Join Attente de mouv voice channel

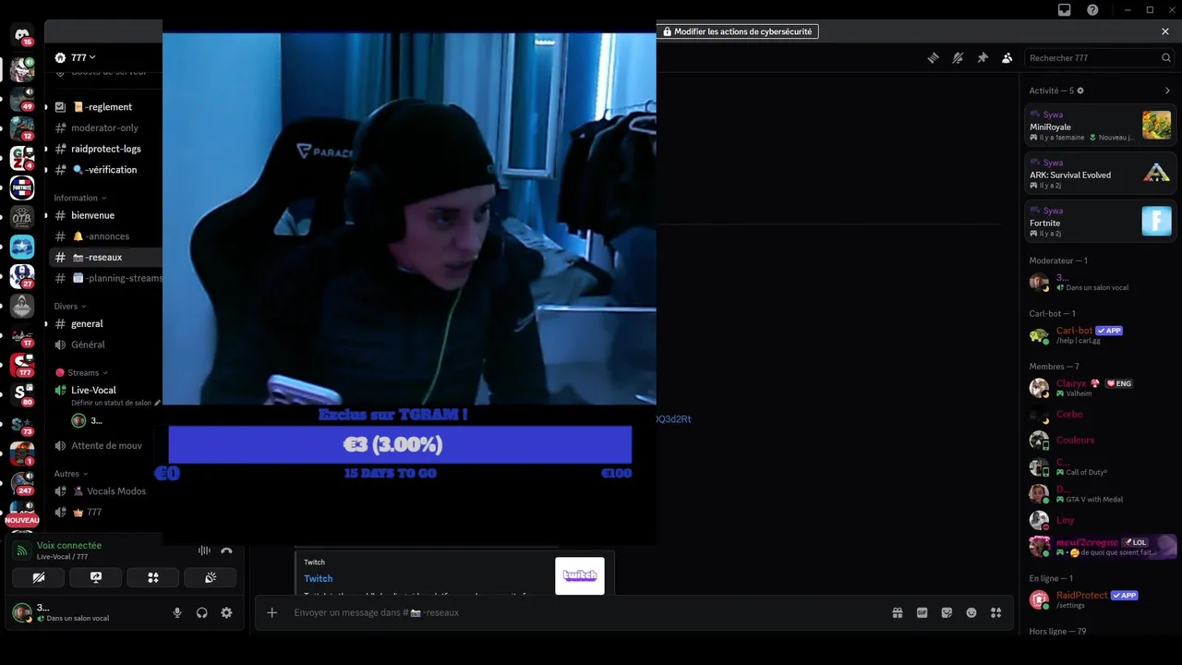click(x=105, y=445)
